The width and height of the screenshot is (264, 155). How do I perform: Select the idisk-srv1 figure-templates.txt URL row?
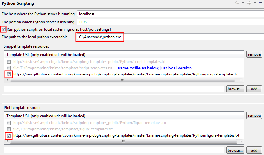(90, 123)
